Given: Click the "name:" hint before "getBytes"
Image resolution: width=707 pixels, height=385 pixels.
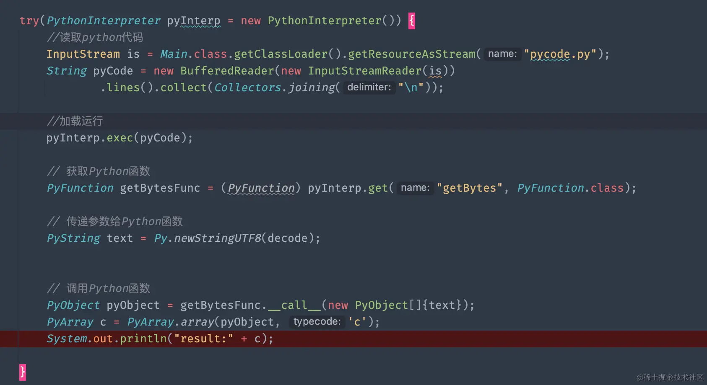Looking at the screenshot, I should 415,188.
